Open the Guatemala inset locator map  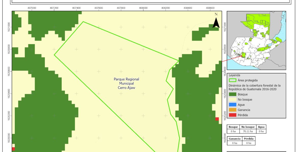[x=256, y=41]
